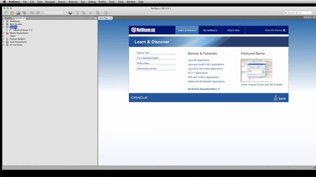The image size is (316, 177).
Task: Click the Undo toolbar icon
Action: click(x=32, y=13)
